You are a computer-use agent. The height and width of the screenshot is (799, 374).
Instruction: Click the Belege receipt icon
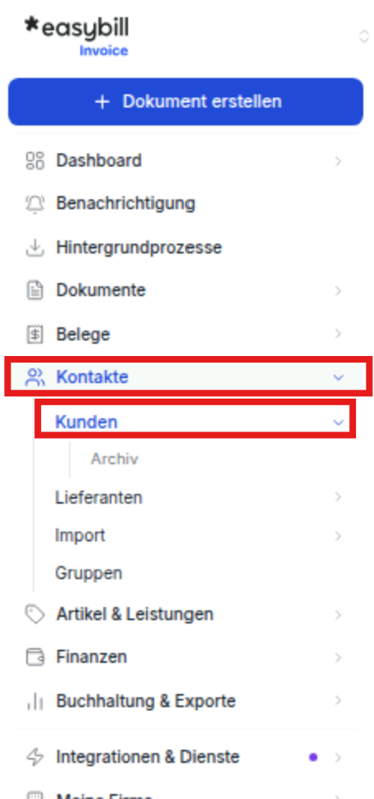click(34, 335)
